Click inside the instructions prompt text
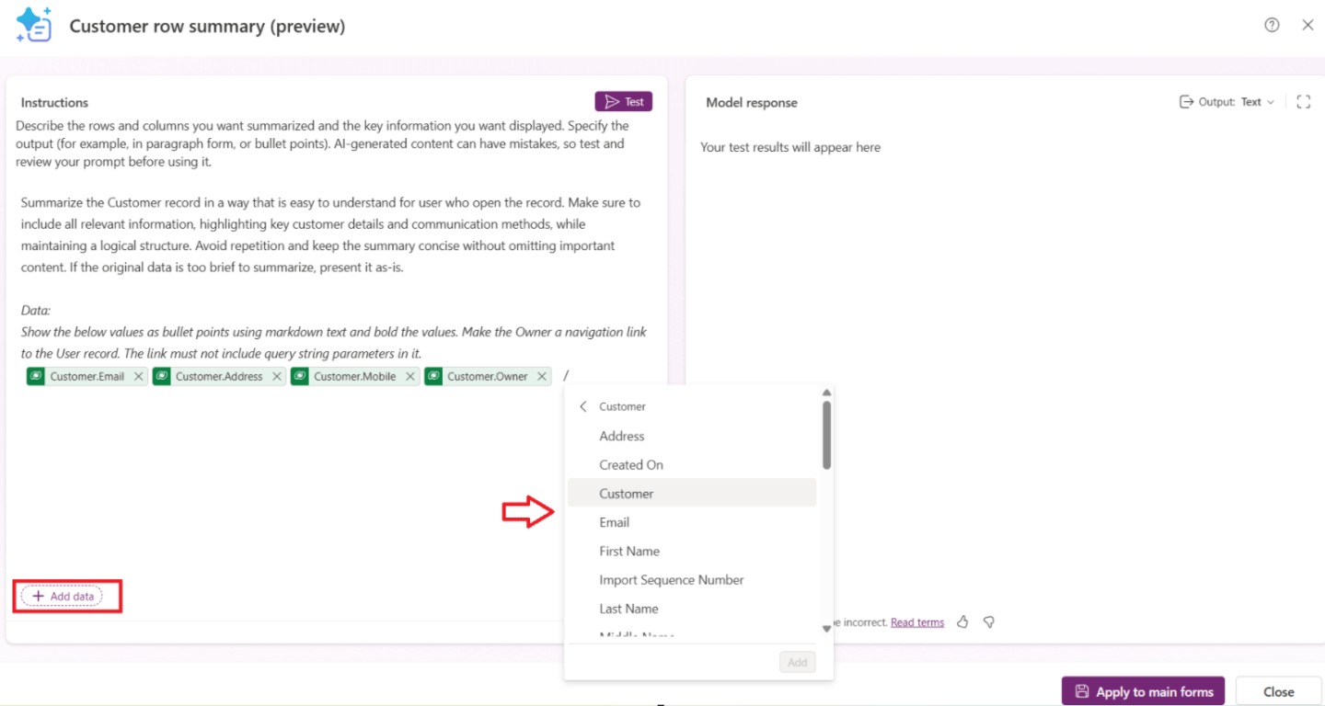The image size is (1325, 706). tap(331, 234)
